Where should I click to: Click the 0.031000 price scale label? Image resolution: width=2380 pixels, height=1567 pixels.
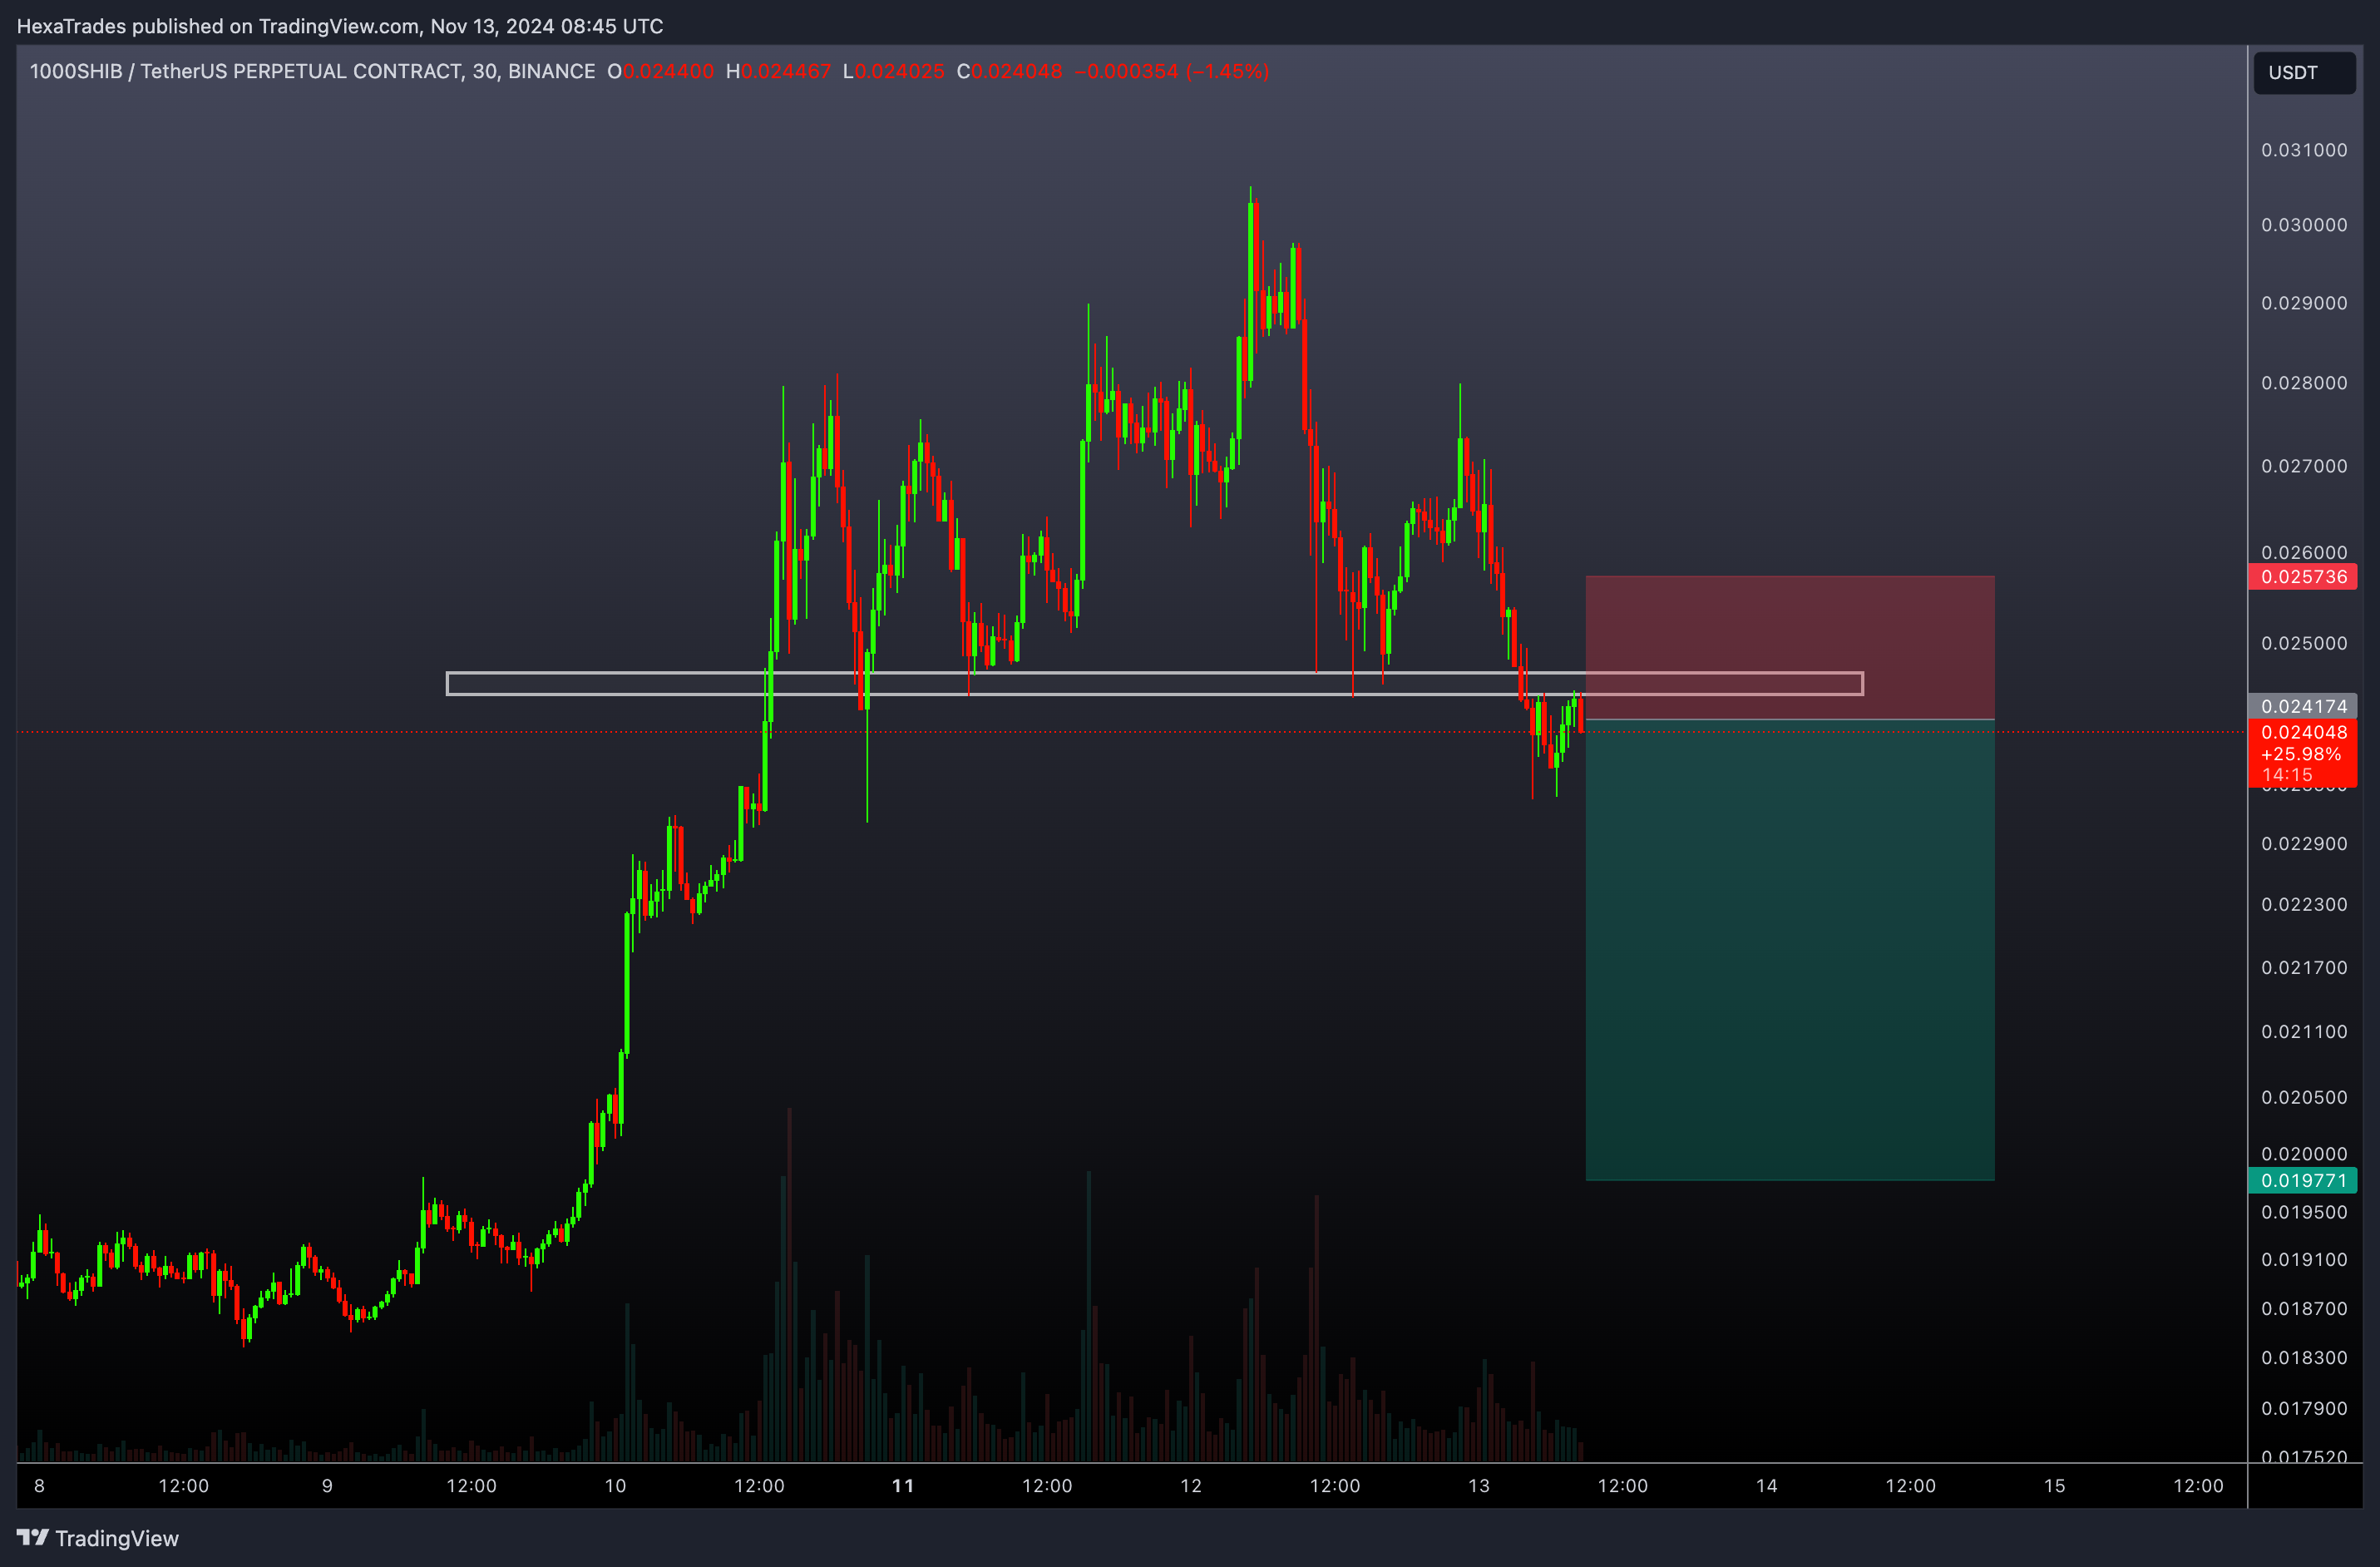[x=2304, y=150]
